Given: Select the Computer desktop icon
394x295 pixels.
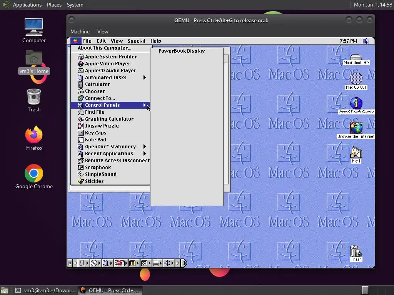Looking at the screenshot, I should (34, 30).
